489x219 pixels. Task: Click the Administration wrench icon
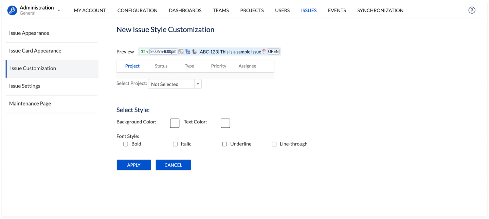12,11
